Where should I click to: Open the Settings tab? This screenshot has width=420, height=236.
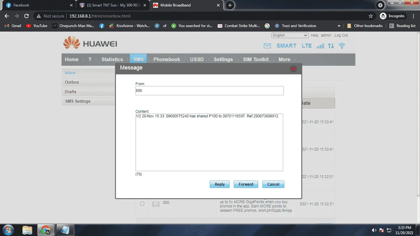[x=223, y=60]
